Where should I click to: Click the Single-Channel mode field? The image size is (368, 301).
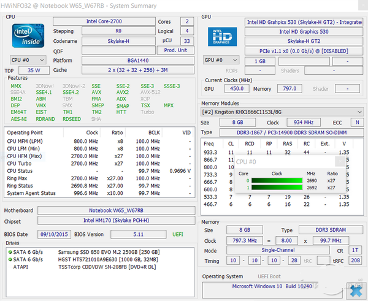pos(278,250)
